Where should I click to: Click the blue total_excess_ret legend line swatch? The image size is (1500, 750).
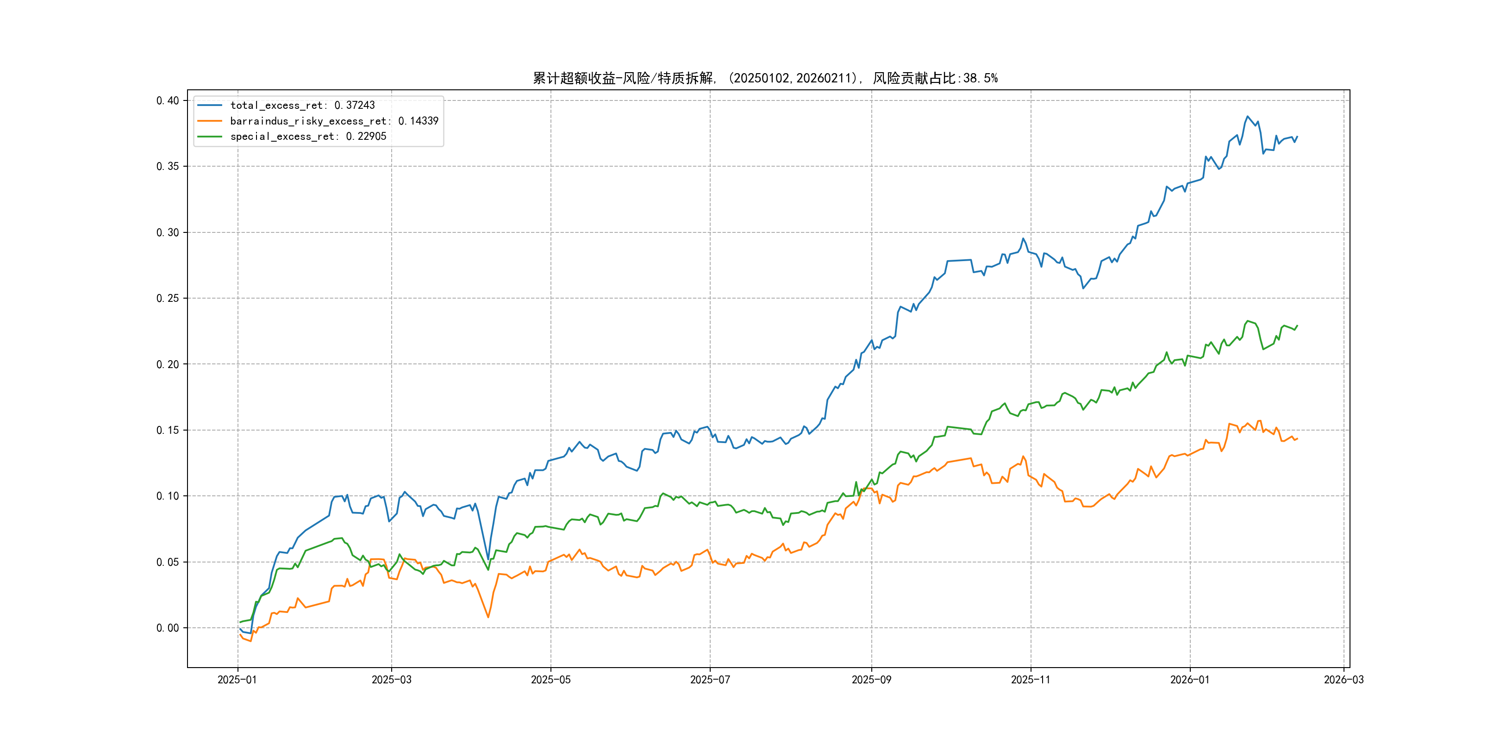[x=210, y=106]
